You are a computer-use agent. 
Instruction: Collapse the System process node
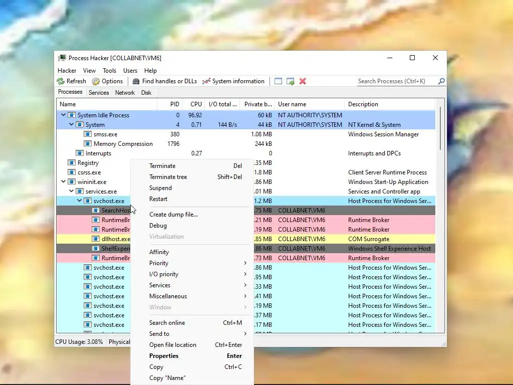[x=71, y=124]
